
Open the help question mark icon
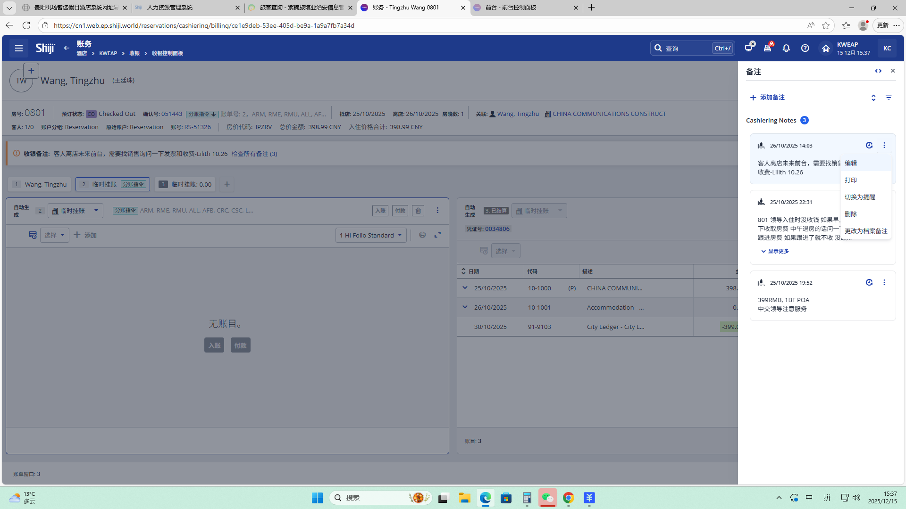805,48
